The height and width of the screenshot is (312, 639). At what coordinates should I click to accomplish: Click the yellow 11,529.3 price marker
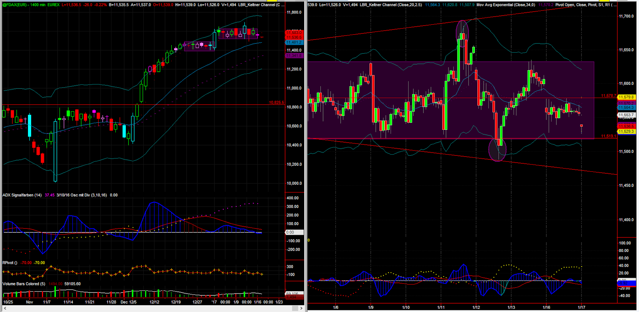[626, 131]
